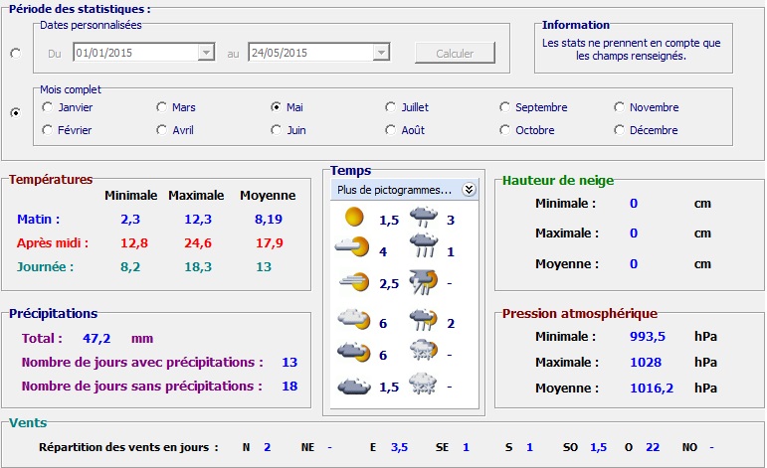767x468 pixels.
Task: Click the west wind days value 22
Action: point(653,447)
